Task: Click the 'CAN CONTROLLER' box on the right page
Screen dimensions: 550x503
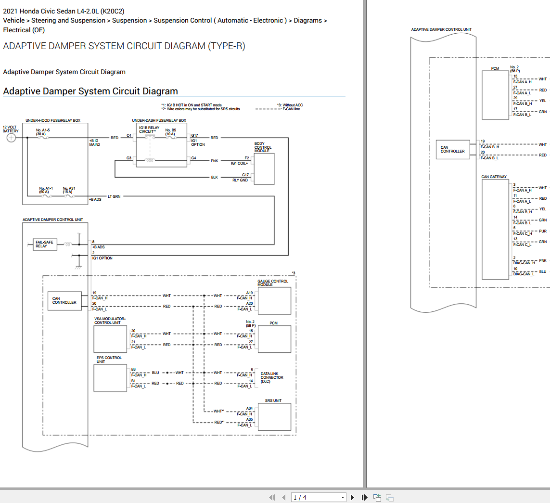Action: click(453, 149)
